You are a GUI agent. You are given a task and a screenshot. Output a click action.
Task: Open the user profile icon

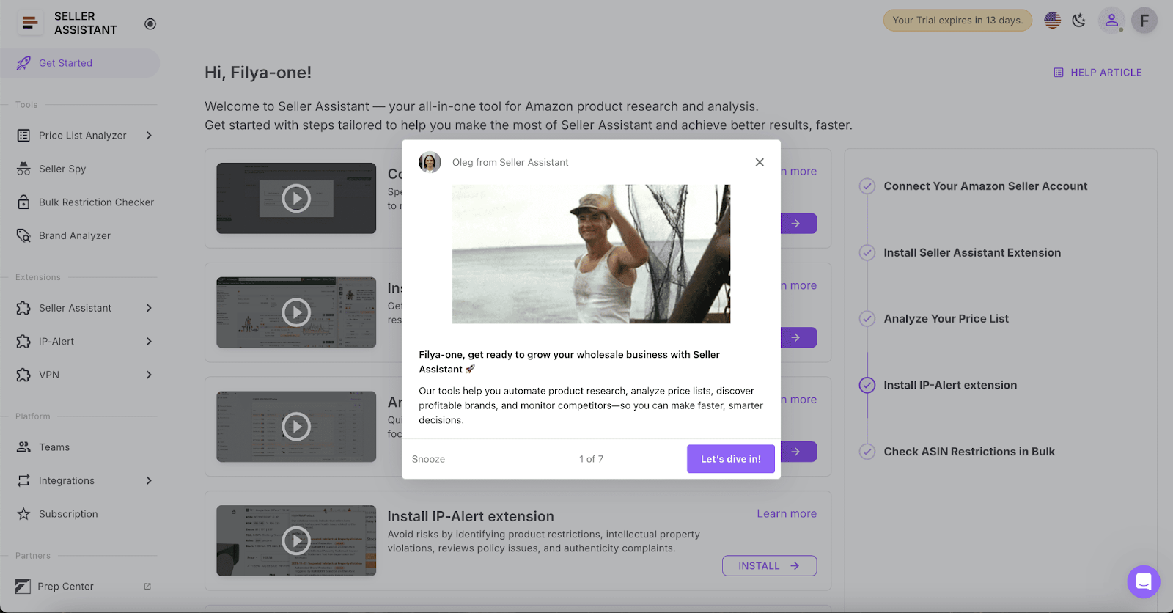pyautogui.click(x=1111, y=21)
